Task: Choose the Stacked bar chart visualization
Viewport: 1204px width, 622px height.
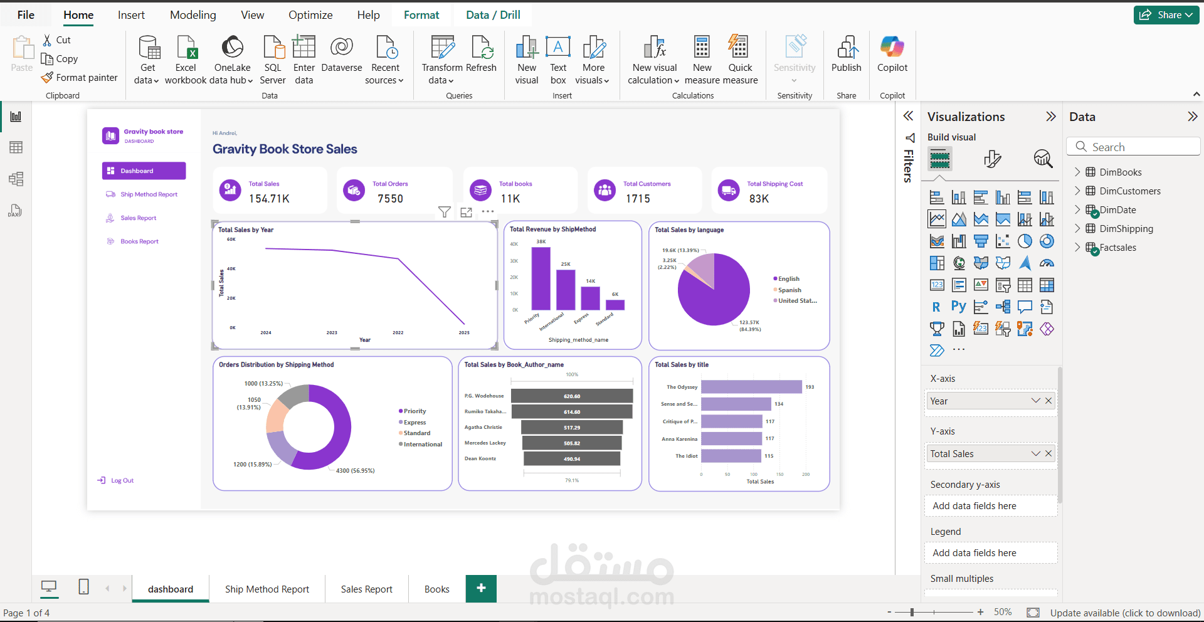Action: coord(937,198)
